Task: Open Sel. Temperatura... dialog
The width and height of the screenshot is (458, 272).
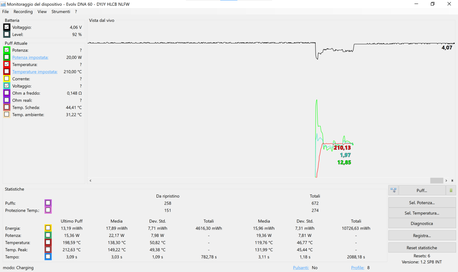Action: (422, 213)
